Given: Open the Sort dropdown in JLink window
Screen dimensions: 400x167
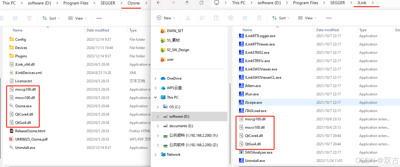Looking at the screenshot, I should [281, 18].
